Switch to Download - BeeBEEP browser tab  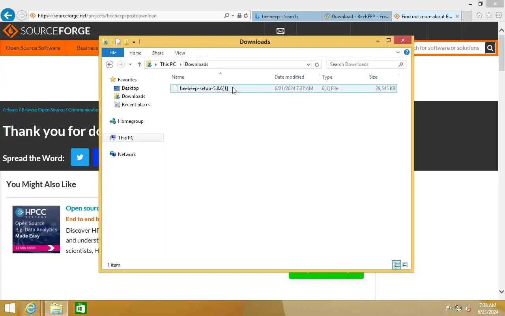tap(356, 16)
